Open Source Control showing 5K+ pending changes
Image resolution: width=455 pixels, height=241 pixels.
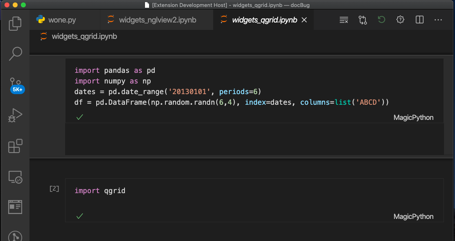pyautogui.click(x=15, y=84)
